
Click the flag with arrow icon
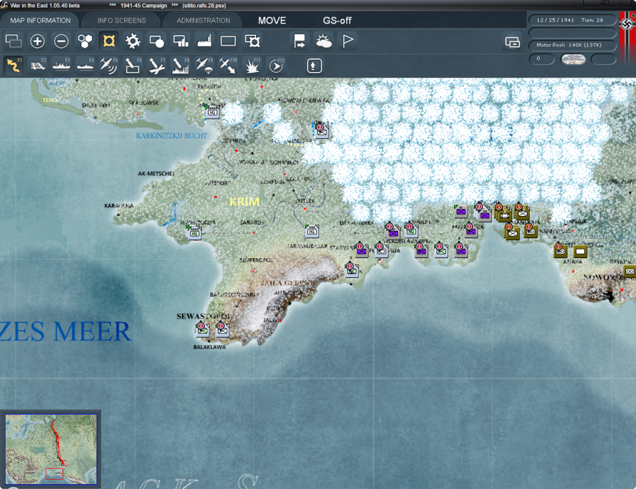click(300, 41)
